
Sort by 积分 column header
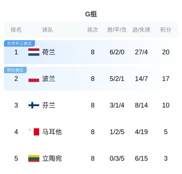pyautogui.click(x=166, y=30)
